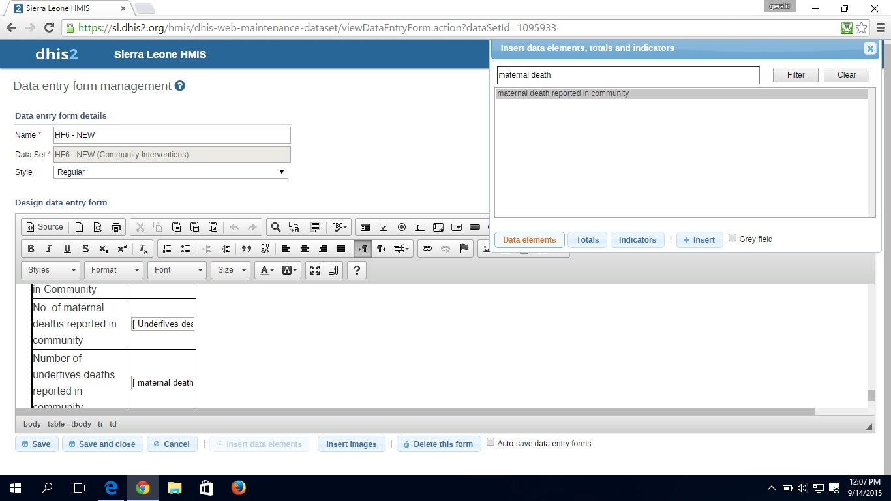Maximize the editor area
891x501 pixels.
pyautogui.click(x=315, y=270)
